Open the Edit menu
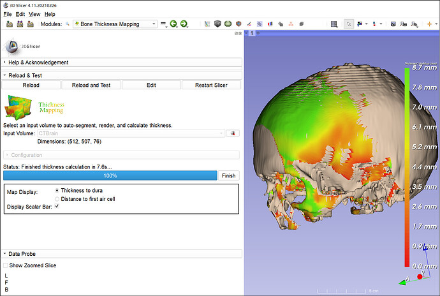This screenshot has width=440, height=296. 21,14
